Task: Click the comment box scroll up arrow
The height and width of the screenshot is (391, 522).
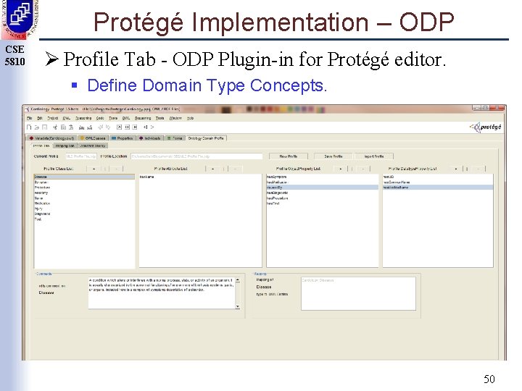Action: (x=238, y=280)
